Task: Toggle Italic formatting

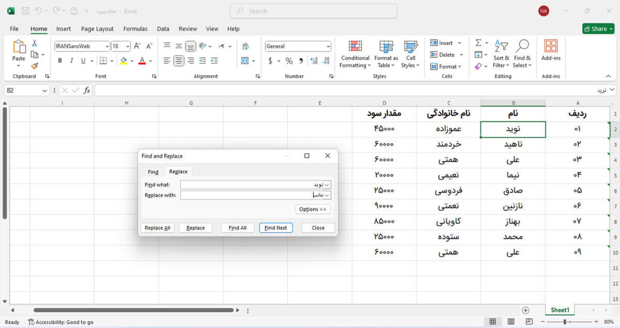Action: 71,61
